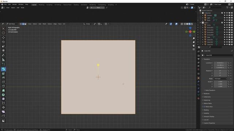The height and width of the screenshot is (131, 234).
Task: Switch perspective/orthographic with the grid icon
Action: (193, 49)
